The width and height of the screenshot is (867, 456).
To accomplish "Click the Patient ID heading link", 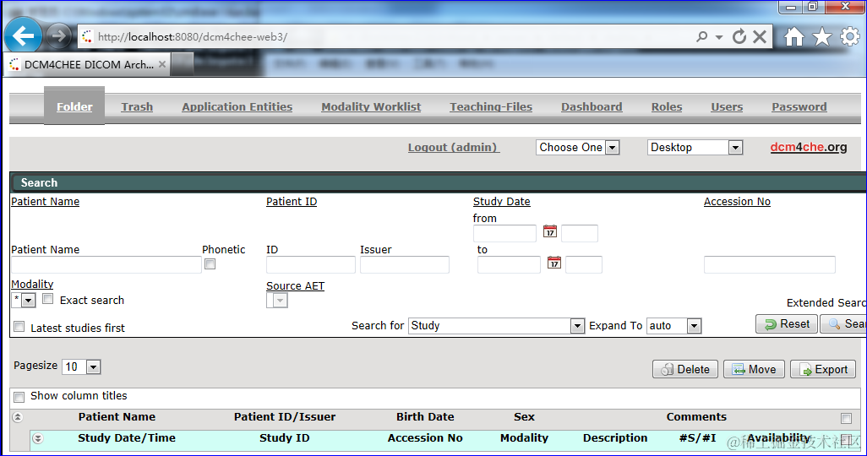I will pos(292,202).
